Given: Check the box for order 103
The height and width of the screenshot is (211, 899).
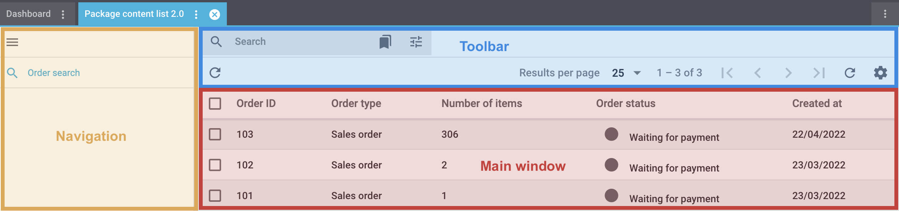Looking at the screenshot, I should coord(215,134).
